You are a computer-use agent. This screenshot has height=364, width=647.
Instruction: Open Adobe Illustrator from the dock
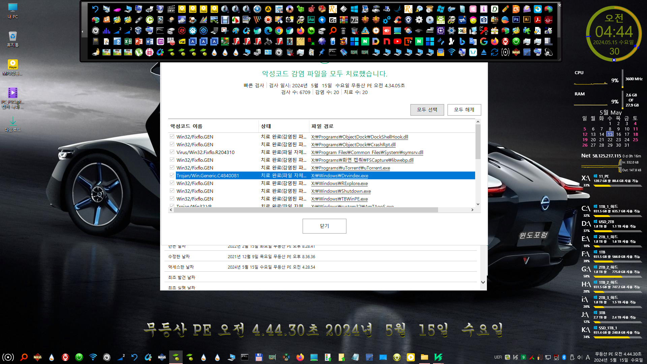pos(527,20)
